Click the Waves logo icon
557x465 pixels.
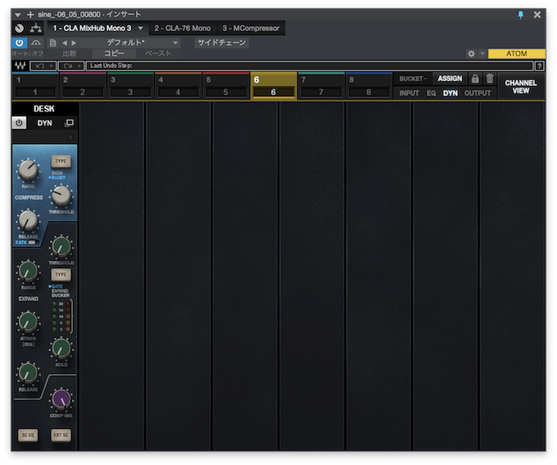[20, 66]
